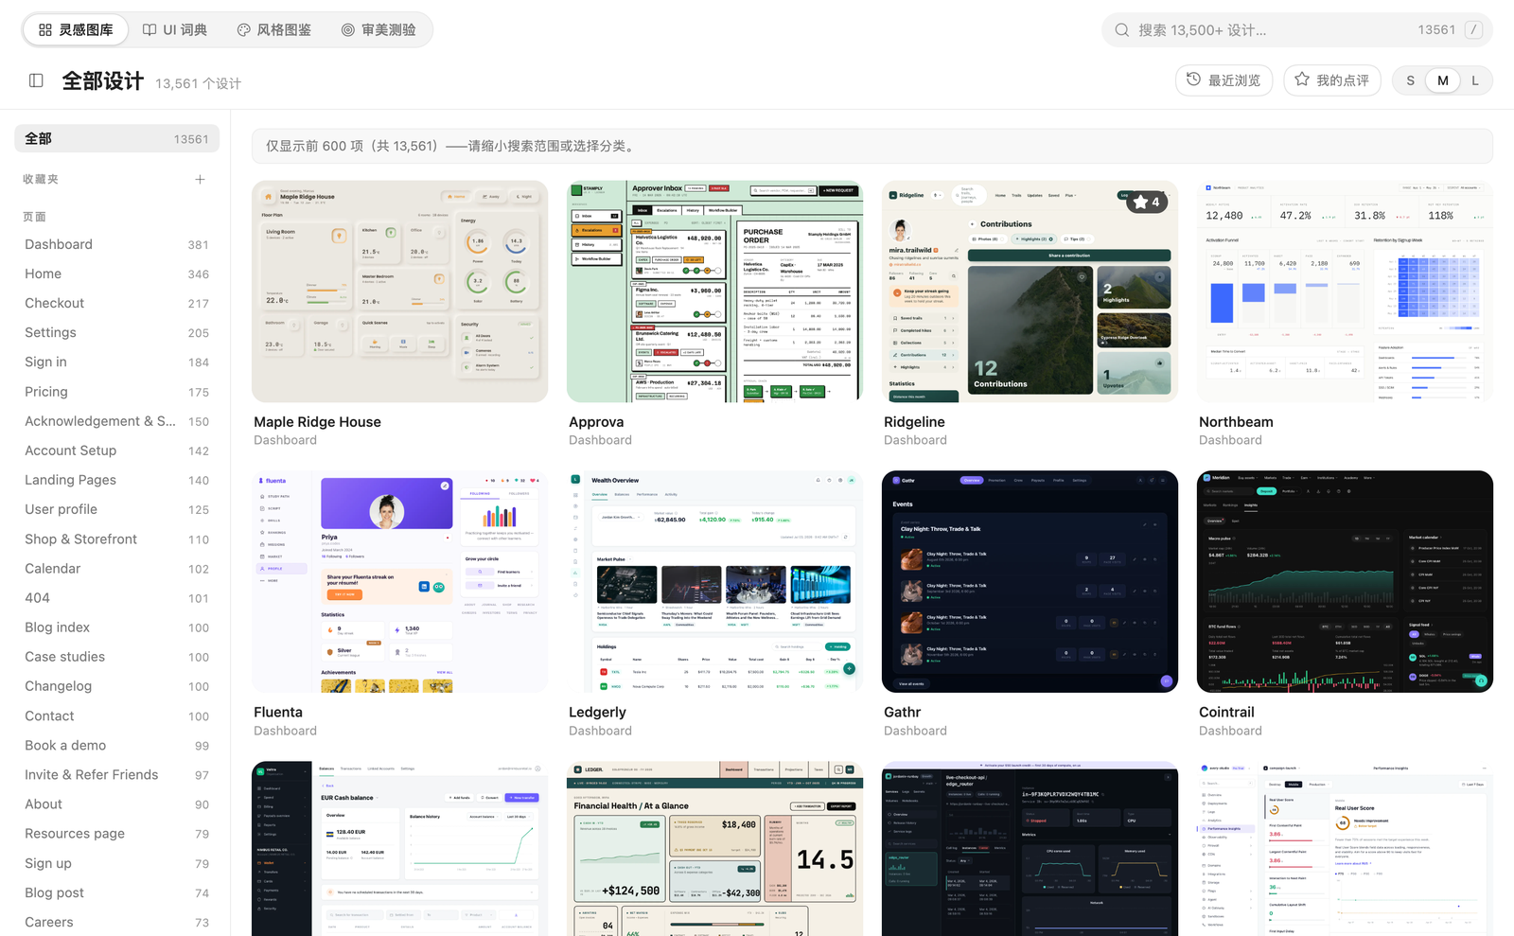Image resolution: width=1514 pixels, height=936 pixels.
Task: Open the Cointrail design thumbnail
Action: tap(1345, 581)
